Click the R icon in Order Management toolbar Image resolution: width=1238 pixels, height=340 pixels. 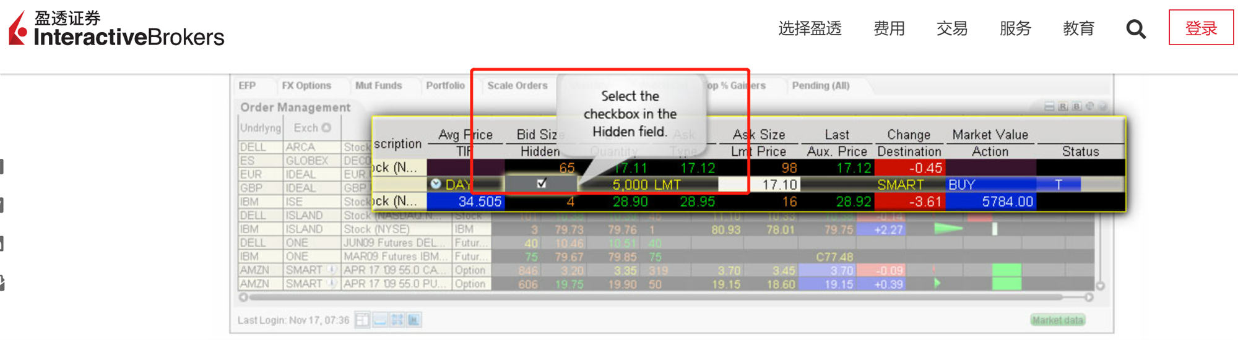coord(1063,106)
